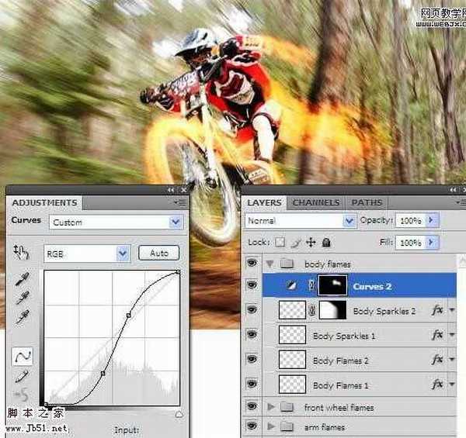466x438 pixels.
Task: Expand effects arrow on Body Sparkles 2
Action: (452, 310)
